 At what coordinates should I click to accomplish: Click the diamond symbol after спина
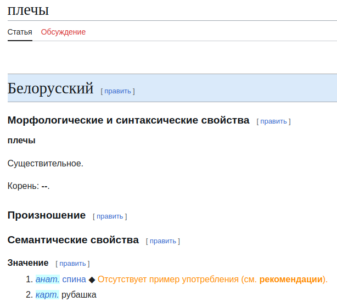click(x=92, y=280)
